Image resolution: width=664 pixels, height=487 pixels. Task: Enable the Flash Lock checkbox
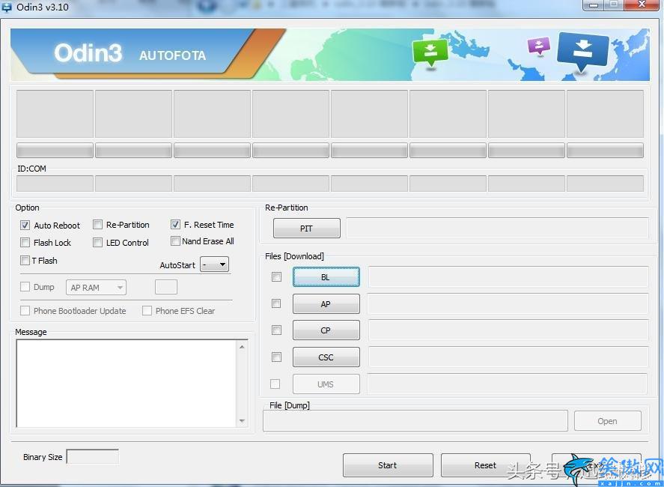pos(25,243)
